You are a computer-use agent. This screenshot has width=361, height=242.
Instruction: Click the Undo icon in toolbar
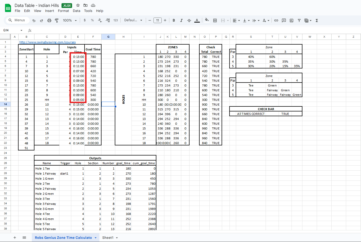34,20
